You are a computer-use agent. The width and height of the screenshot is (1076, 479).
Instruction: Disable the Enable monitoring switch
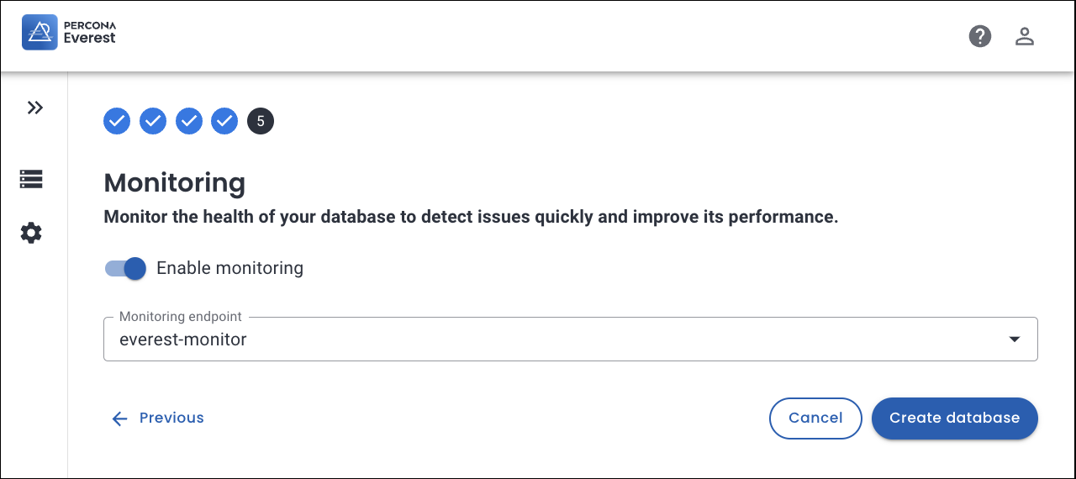pos(126,268)
